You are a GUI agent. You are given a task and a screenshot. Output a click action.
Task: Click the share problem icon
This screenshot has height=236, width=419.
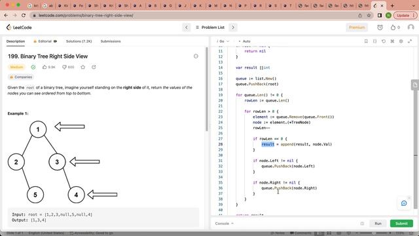click(94, 67)
